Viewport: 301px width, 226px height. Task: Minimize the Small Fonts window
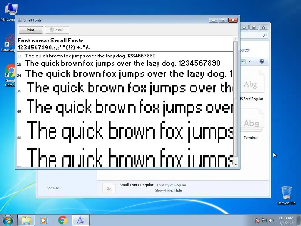click(213, 20)
